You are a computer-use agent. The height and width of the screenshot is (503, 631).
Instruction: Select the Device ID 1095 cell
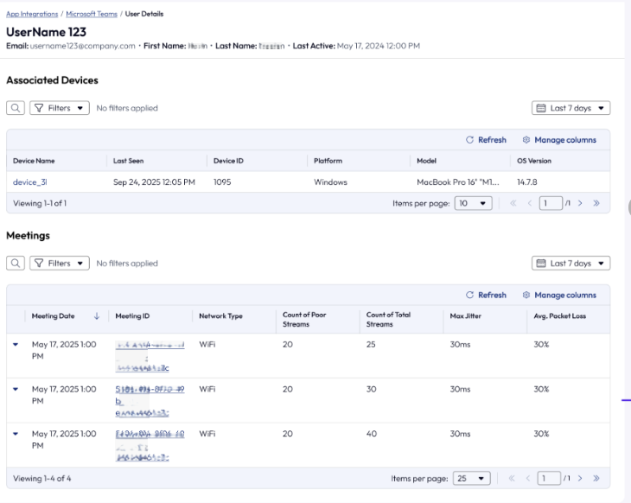coord(222,181)
